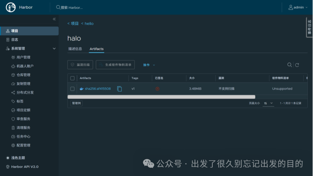Click the 清理服务 trash icon
Screen dimensions: 313x176
(13, 128)
